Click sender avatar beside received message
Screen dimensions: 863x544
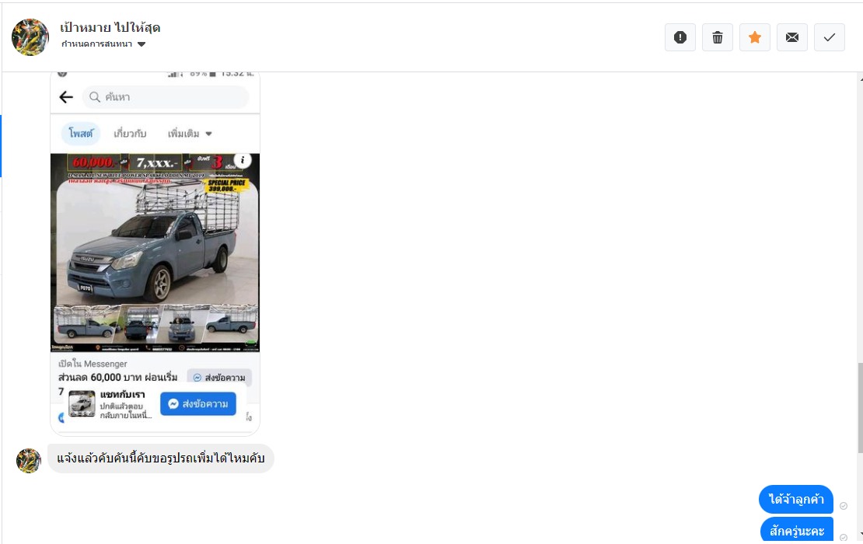tap(29, 460)
